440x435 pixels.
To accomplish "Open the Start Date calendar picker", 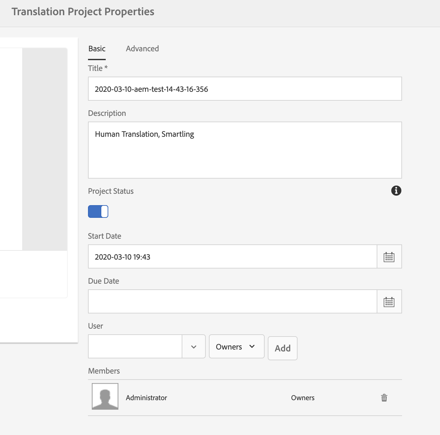I will tap(389, 256).
